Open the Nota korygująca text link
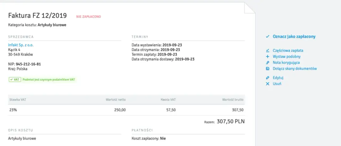The height and width of the screenshot is (146, 341). point(286,63)
